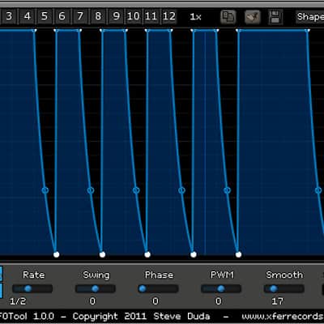Click the paste shape brush icon
324x324 pixels.
(252, 17)
